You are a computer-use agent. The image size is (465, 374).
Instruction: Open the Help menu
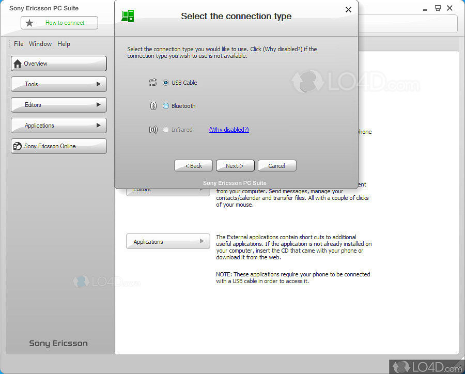[64, 44]
